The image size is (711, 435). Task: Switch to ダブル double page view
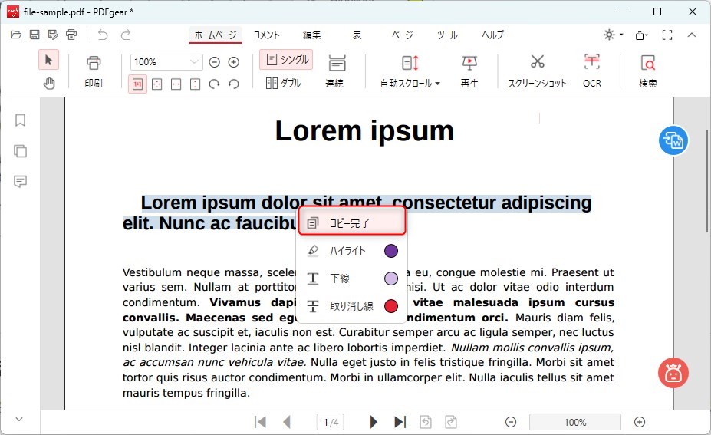click(283, 83)
